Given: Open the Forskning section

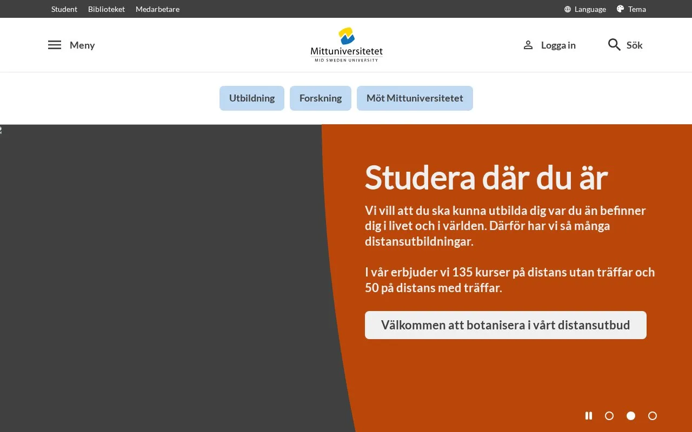Looking at the screenshot, I should [321, 98].
